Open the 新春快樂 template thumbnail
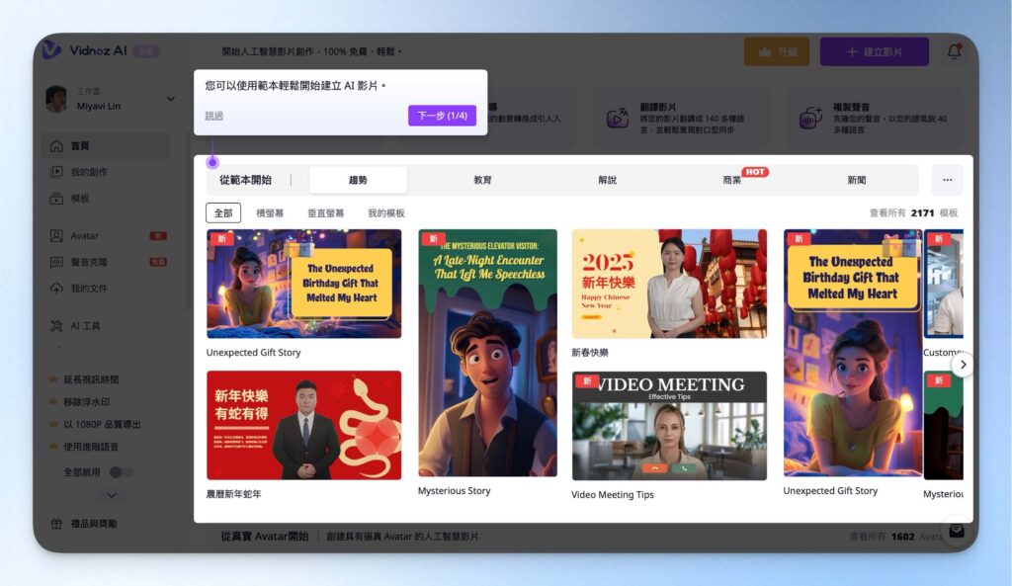 pyautogui.click(x=669, y=284)
